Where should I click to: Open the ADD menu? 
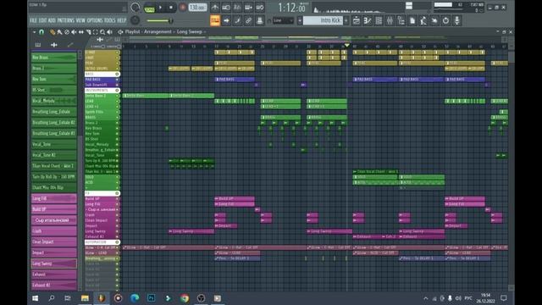coord(52,20)
